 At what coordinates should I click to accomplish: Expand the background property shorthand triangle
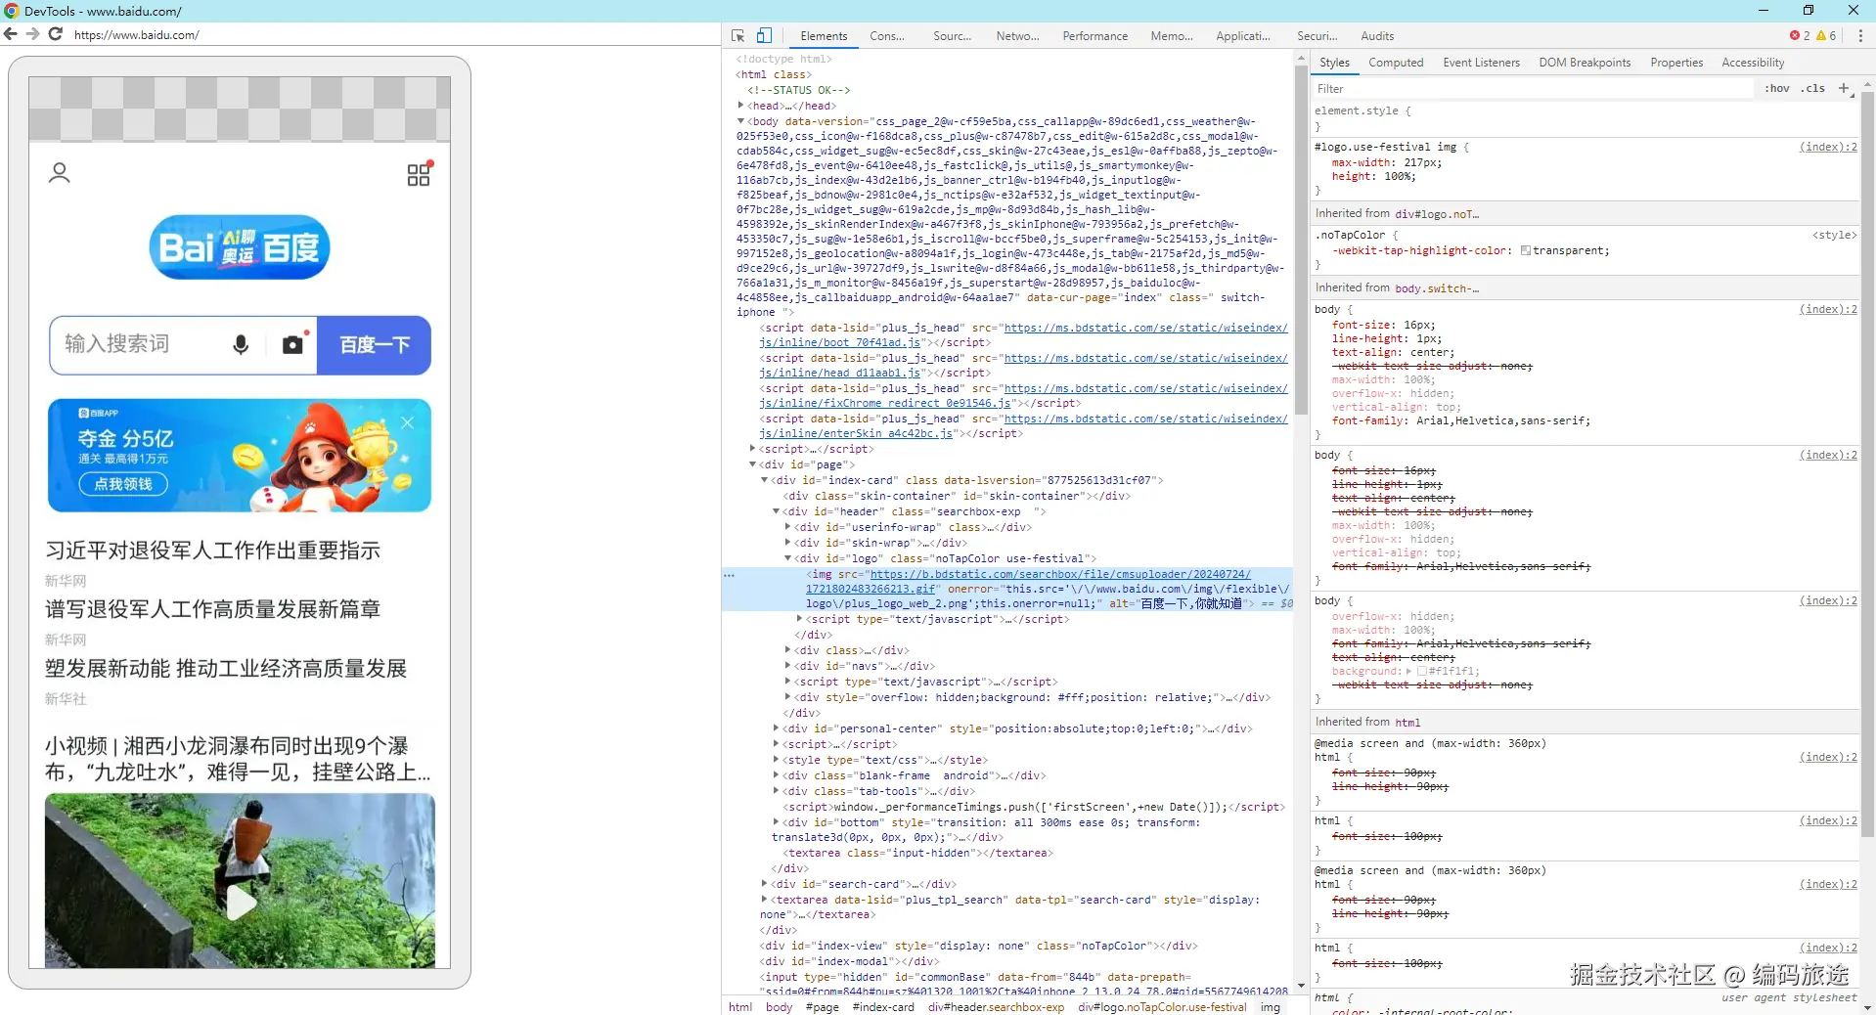click(1408, 672)
